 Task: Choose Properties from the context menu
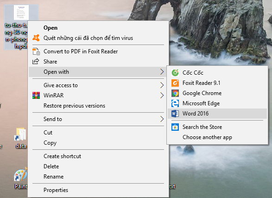tap(56, 190)
